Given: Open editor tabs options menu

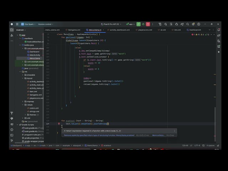Looking at the screenshot, I should pyautogui.click(x=213, y=30).
